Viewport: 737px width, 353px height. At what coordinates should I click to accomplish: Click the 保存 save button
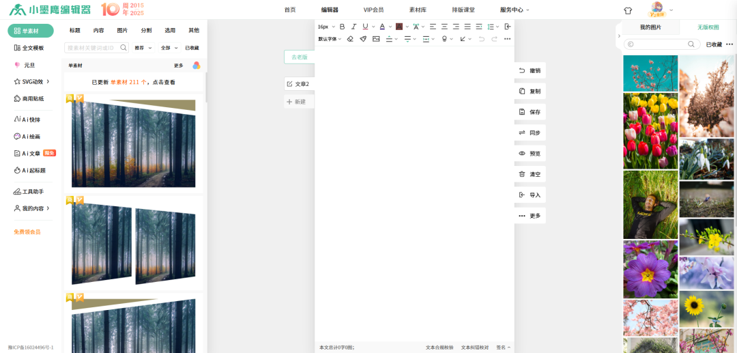(530, 112)
